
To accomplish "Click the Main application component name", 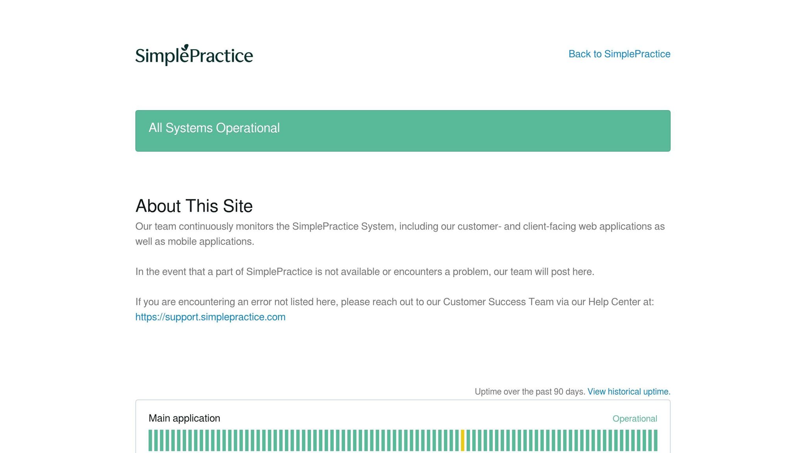I will pyautogui.click(x=184, y=418).
